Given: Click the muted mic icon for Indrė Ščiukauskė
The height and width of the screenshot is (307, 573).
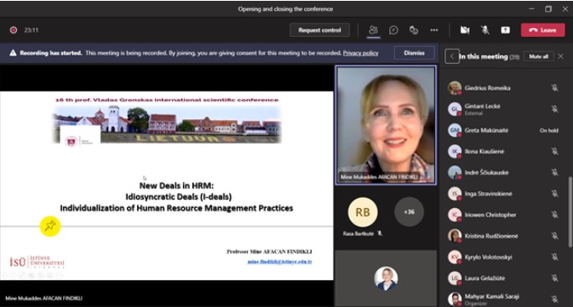Looking at the screenshot, I should [x=555, y=172].
